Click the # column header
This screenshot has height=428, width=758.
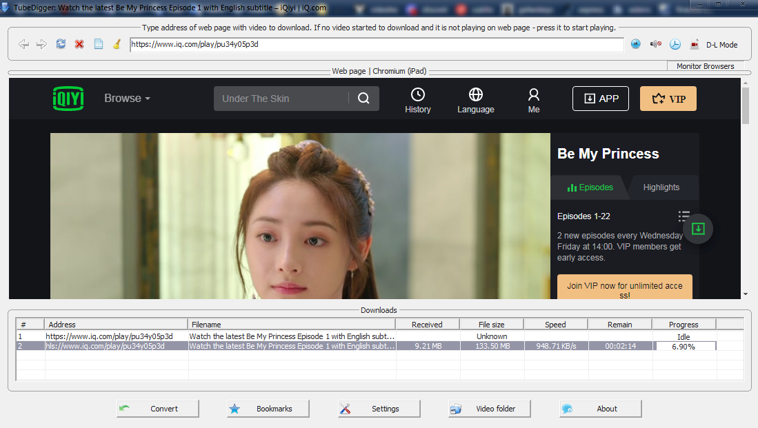pos(30,325)
